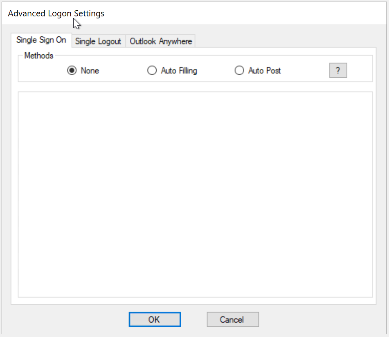Select the None radio button

pyautogui.click(x=72, y=71)
